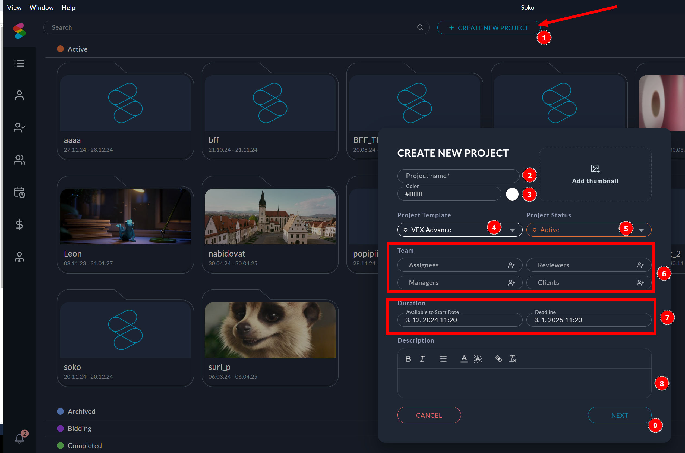The width and height of the screenshot is (685, 453).
Task: Open notifications bell with badge
Action: (20, 438)
